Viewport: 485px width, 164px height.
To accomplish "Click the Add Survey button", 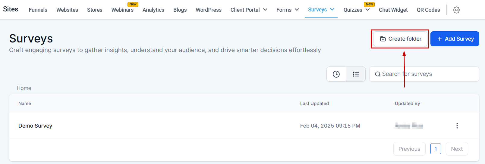I will pos(455,39).
